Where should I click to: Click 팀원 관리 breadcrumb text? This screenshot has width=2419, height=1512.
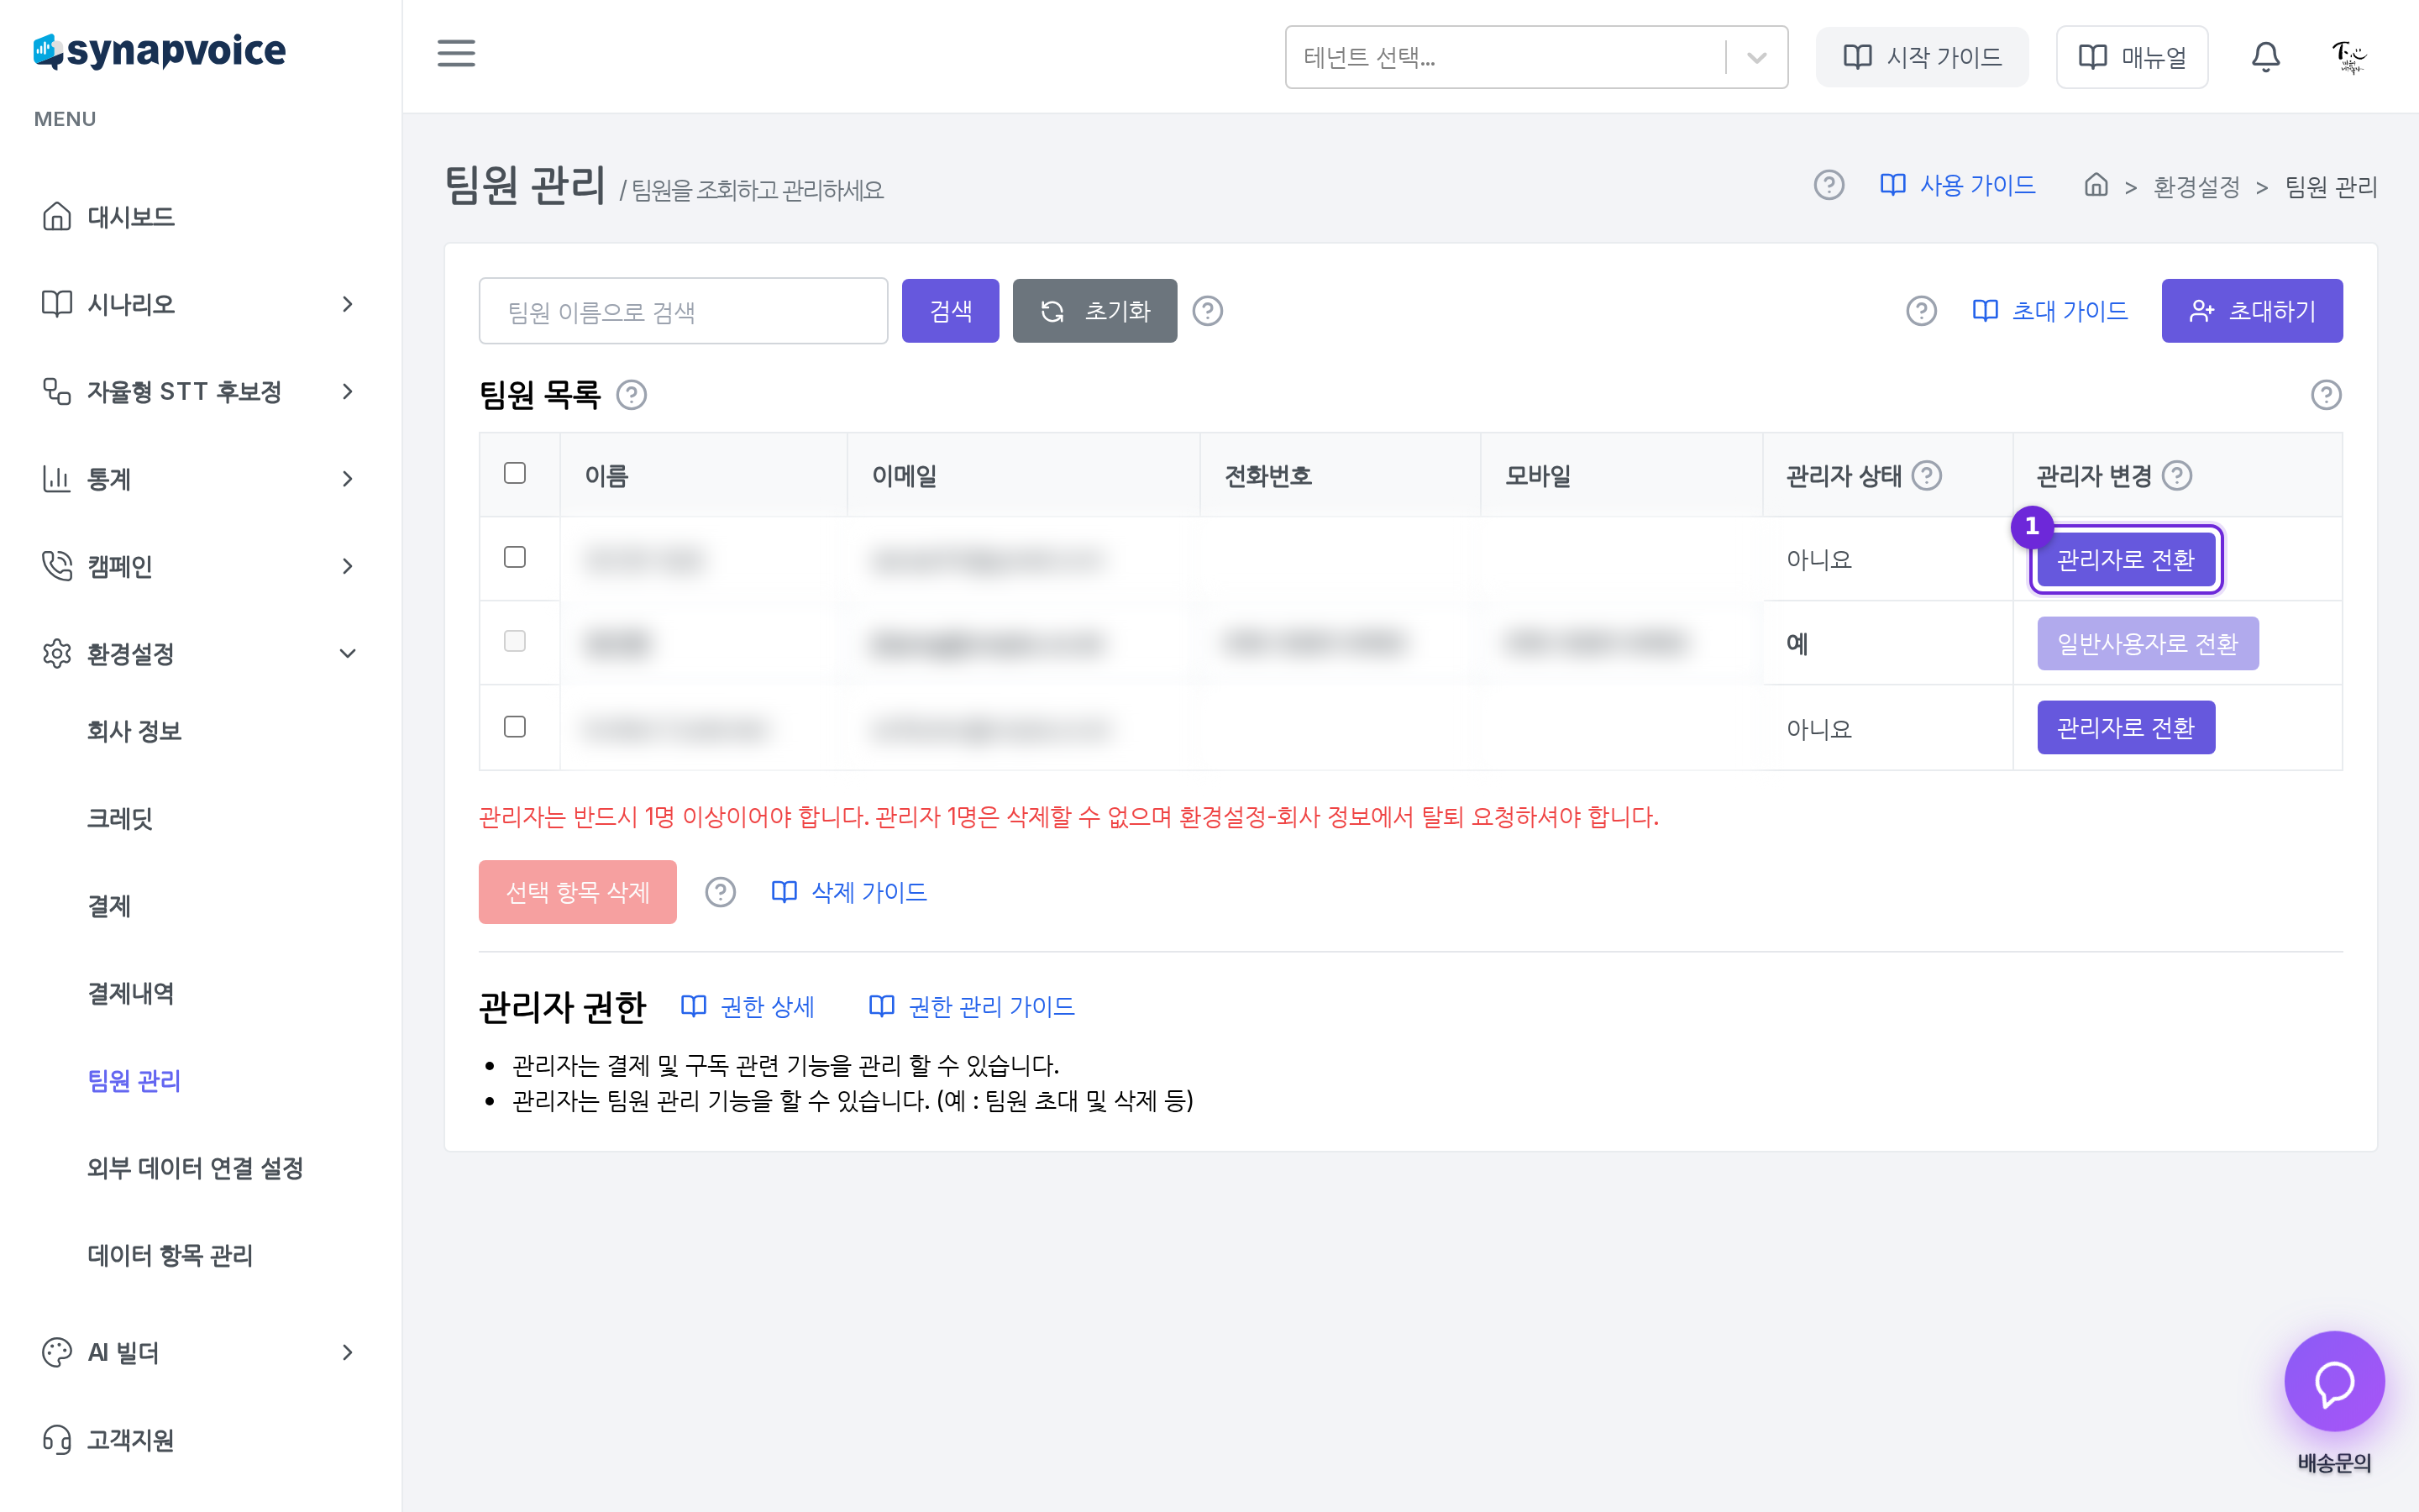coord(2330,187)
